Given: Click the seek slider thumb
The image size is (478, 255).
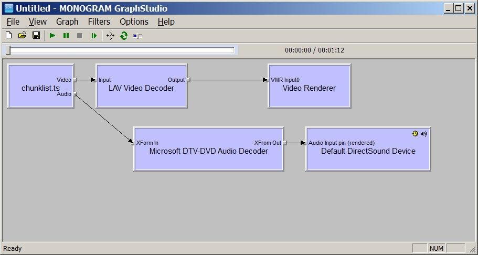Looking at the screenshot, I should click(x=8, y=50).
